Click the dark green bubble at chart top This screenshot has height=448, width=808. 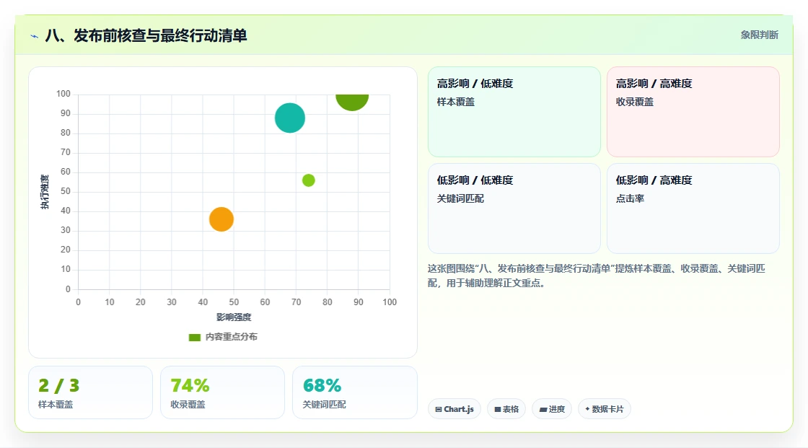(352, 102)
